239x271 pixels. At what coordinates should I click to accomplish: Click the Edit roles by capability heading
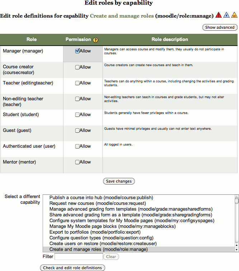[119, 3]
